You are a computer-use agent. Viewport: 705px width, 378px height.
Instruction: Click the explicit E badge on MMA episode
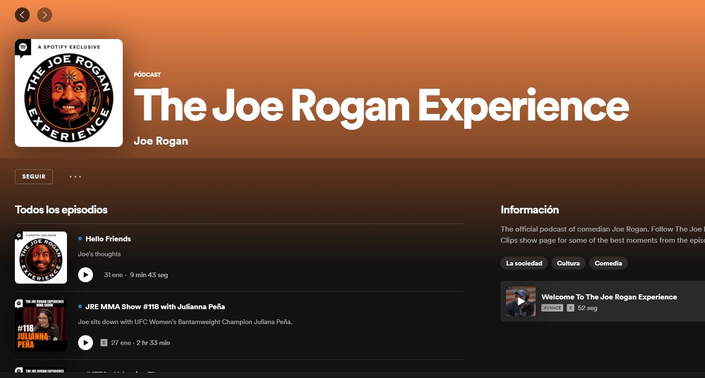coord(104,343)
